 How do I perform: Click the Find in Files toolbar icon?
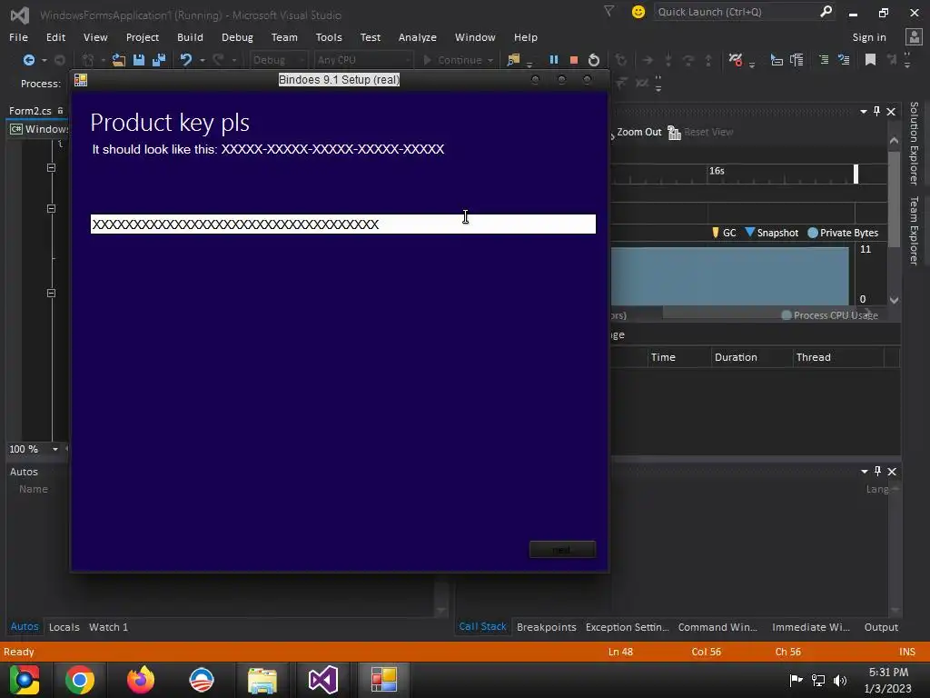[x=514, y=60]
